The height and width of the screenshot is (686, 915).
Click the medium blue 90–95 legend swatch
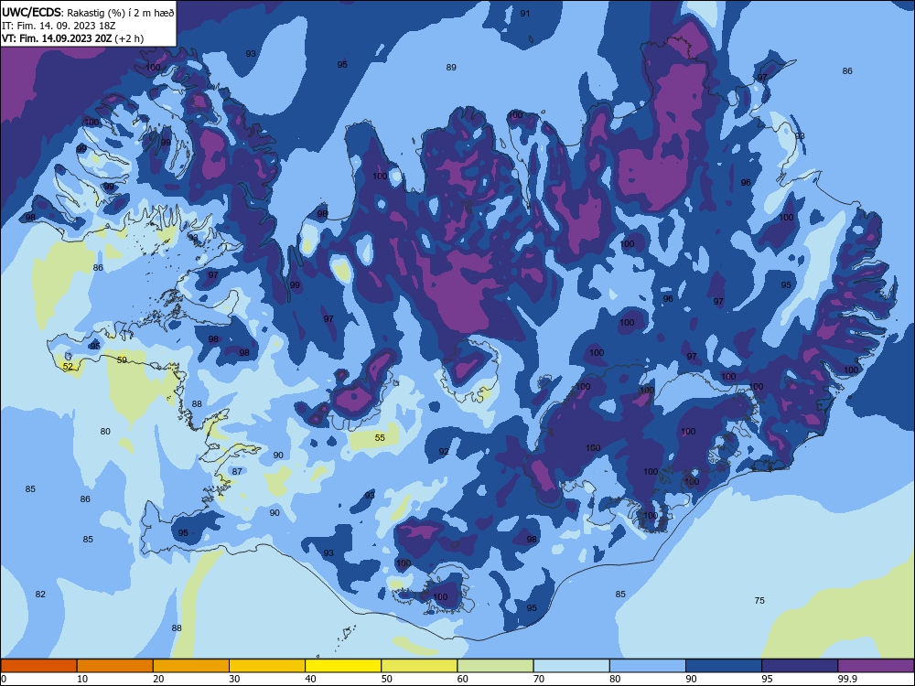pyautogui.click(x=724, y=666)
